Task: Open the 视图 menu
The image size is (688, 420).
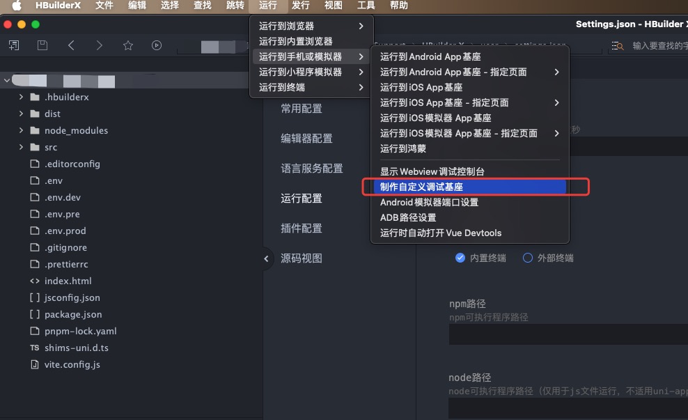Action: pos(333,6)
